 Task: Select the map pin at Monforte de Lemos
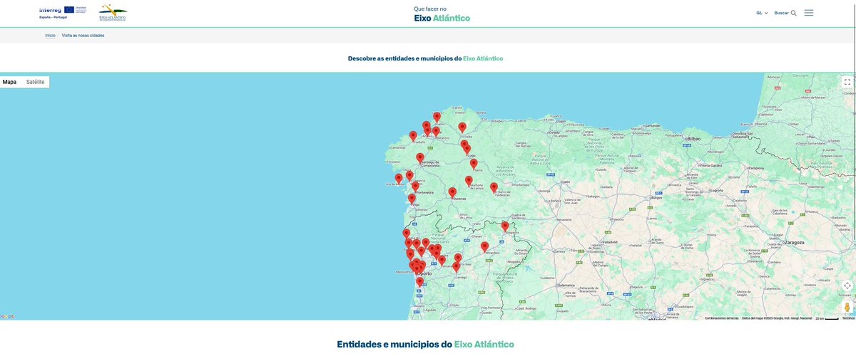pos(469,182)
